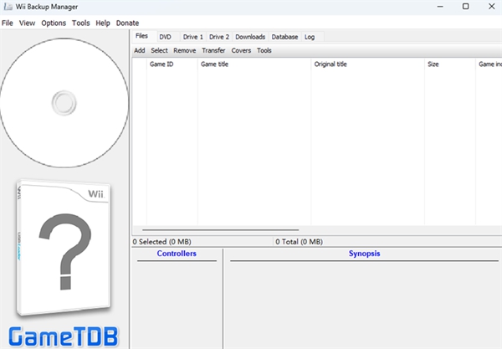Viewport: 502px width, 349px height.
Task: Sort by Game title column header
Action: point(215,64)
